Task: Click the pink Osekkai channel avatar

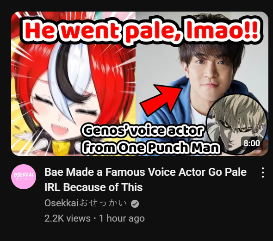Action: tap(24, 176)
